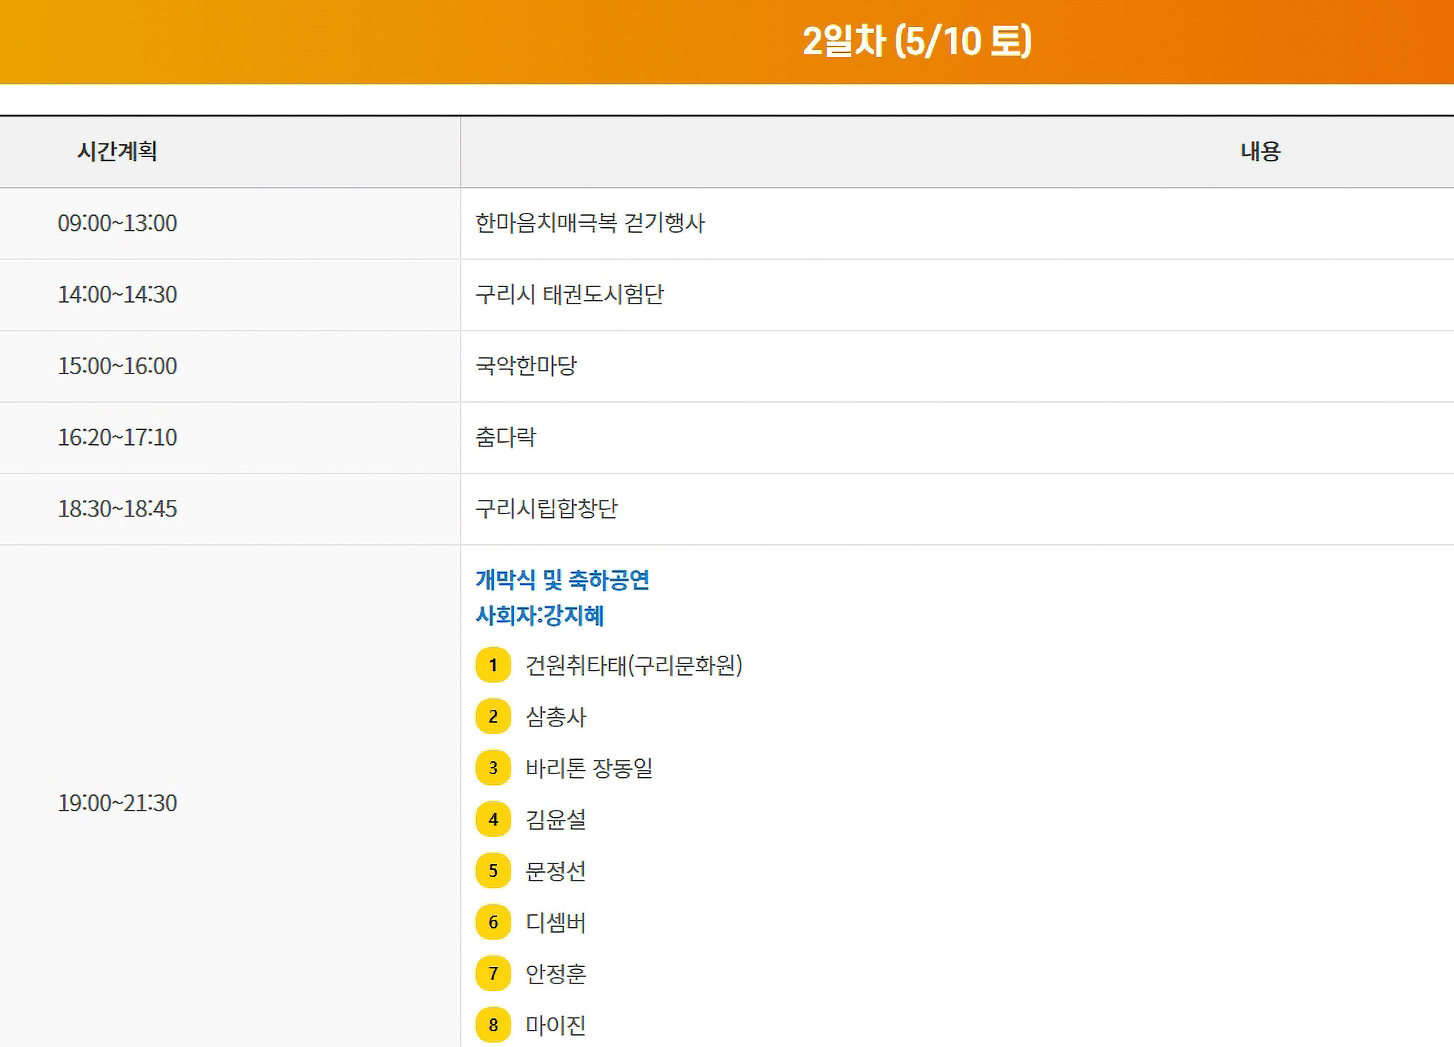Click the yellow number 1 badge
1454x1047 pixels.
[x=493, y=665]
